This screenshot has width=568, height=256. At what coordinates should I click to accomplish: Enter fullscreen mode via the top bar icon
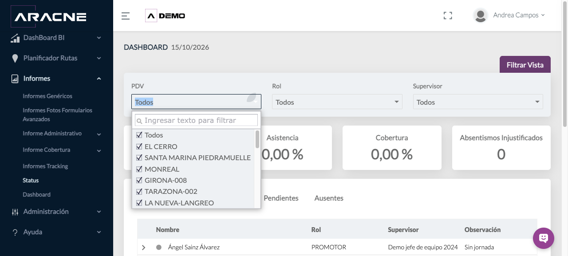pyautogui.click(x=448, y=16)
